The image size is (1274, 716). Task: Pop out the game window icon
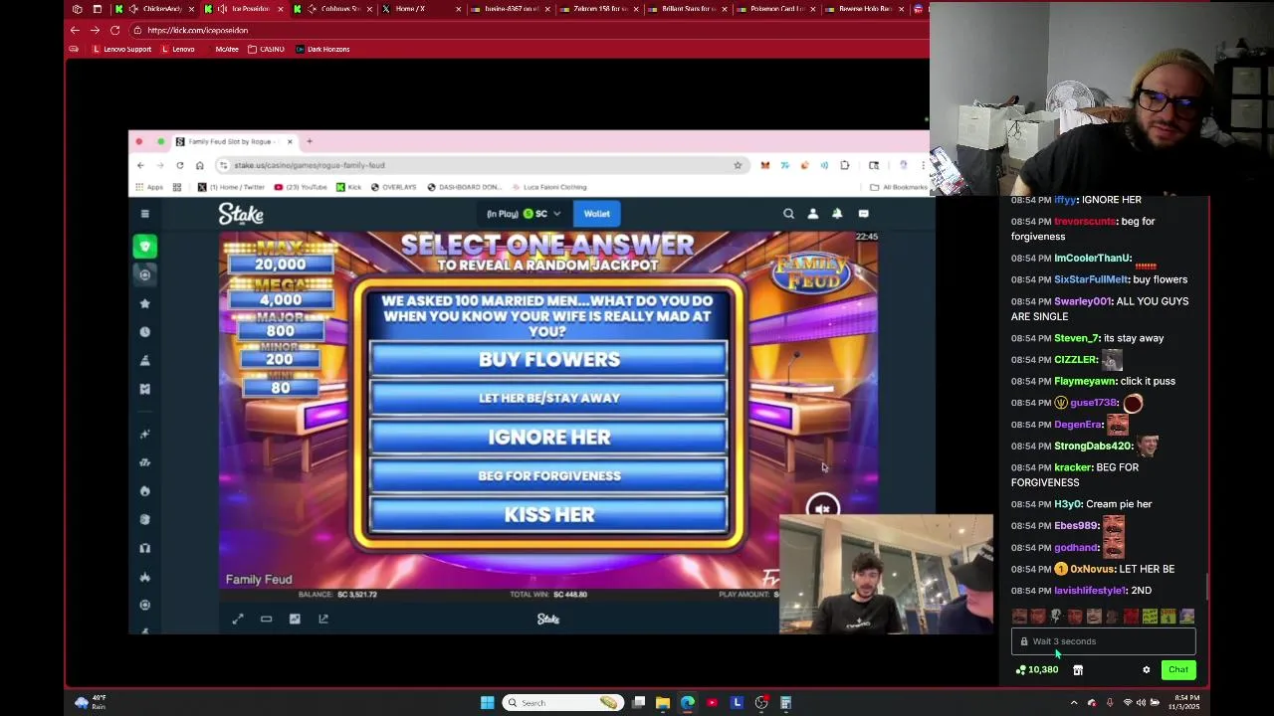[x=323, y=619]
